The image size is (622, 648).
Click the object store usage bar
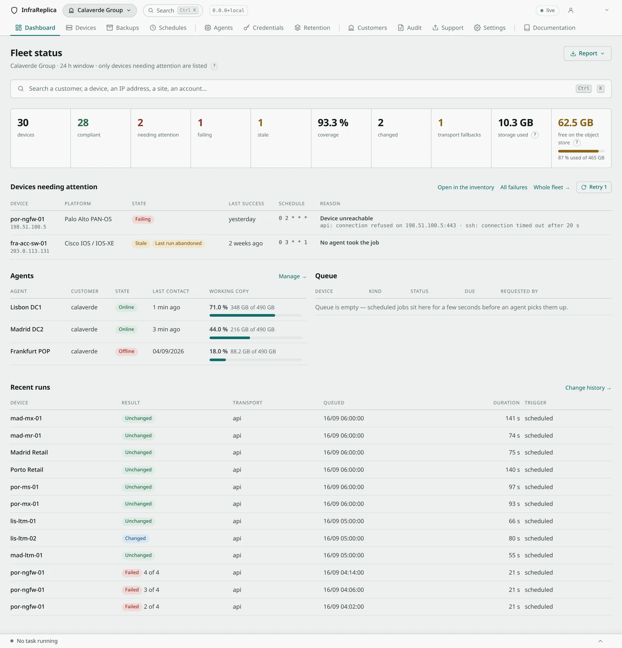[581, 151]
